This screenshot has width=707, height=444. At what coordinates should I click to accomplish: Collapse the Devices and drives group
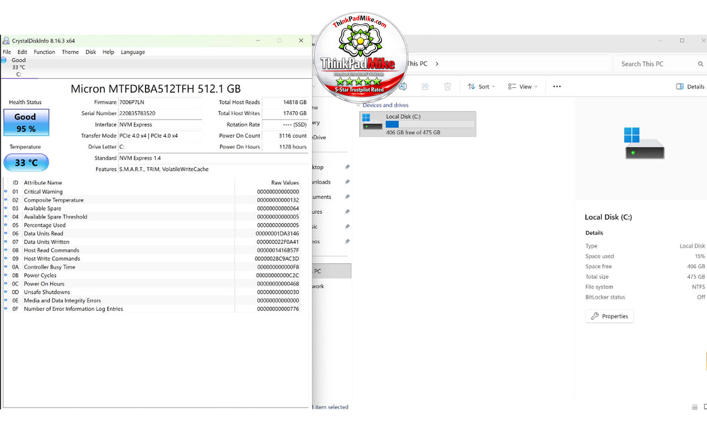pos(358,105)
